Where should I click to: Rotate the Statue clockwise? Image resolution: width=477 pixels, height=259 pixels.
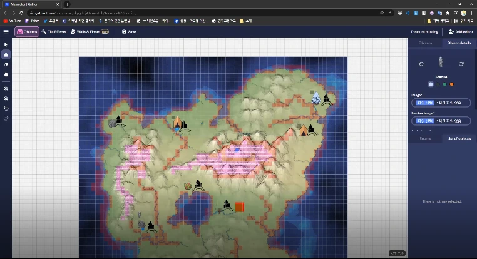point(461,64)
